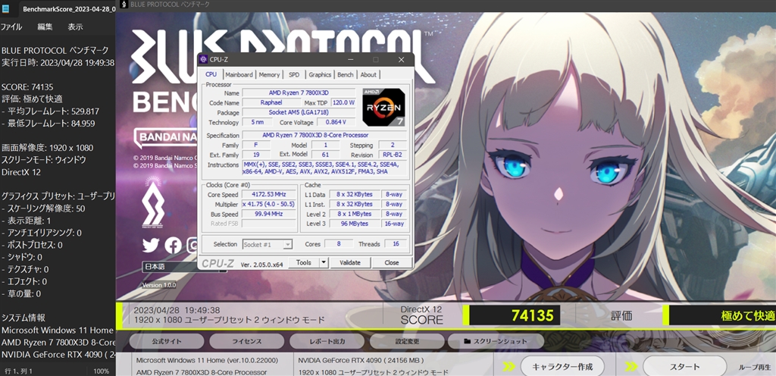Click the キャラクター作成 button
The image size is (776, 376).
[562, 367]
